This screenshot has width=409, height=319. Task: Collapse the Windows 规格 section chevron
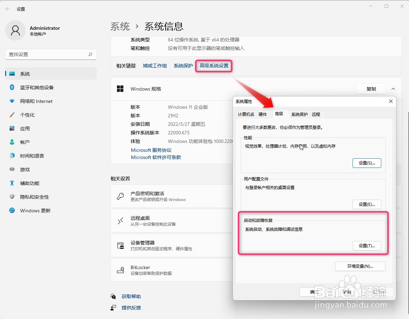tap(393, 89)
